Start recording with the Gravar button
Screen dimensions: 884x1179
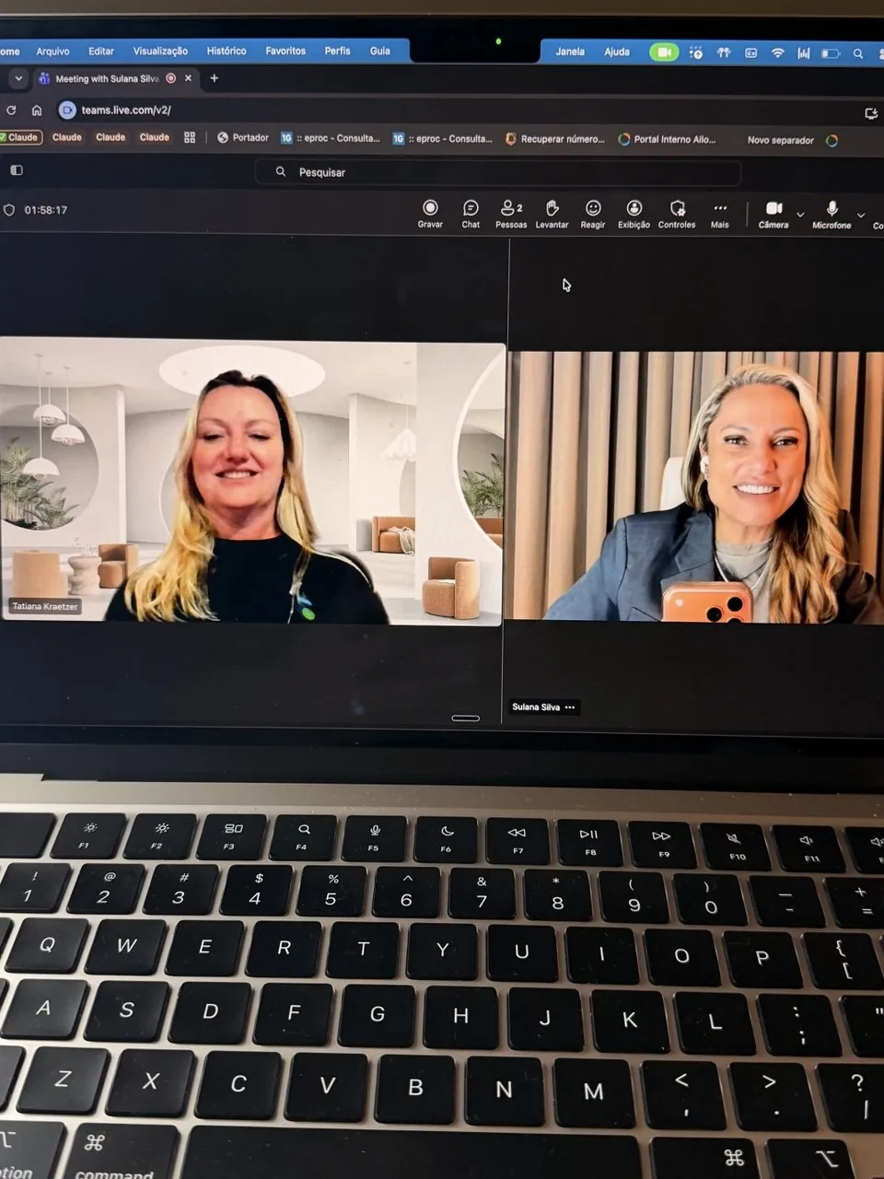[430, 214]
